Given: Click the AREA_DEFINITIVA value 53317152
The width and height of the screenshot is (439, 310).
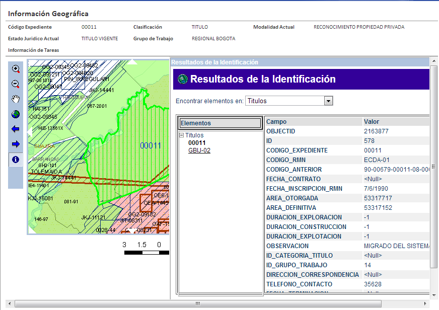Looking at the screenshot, I should tap(378, 208).
